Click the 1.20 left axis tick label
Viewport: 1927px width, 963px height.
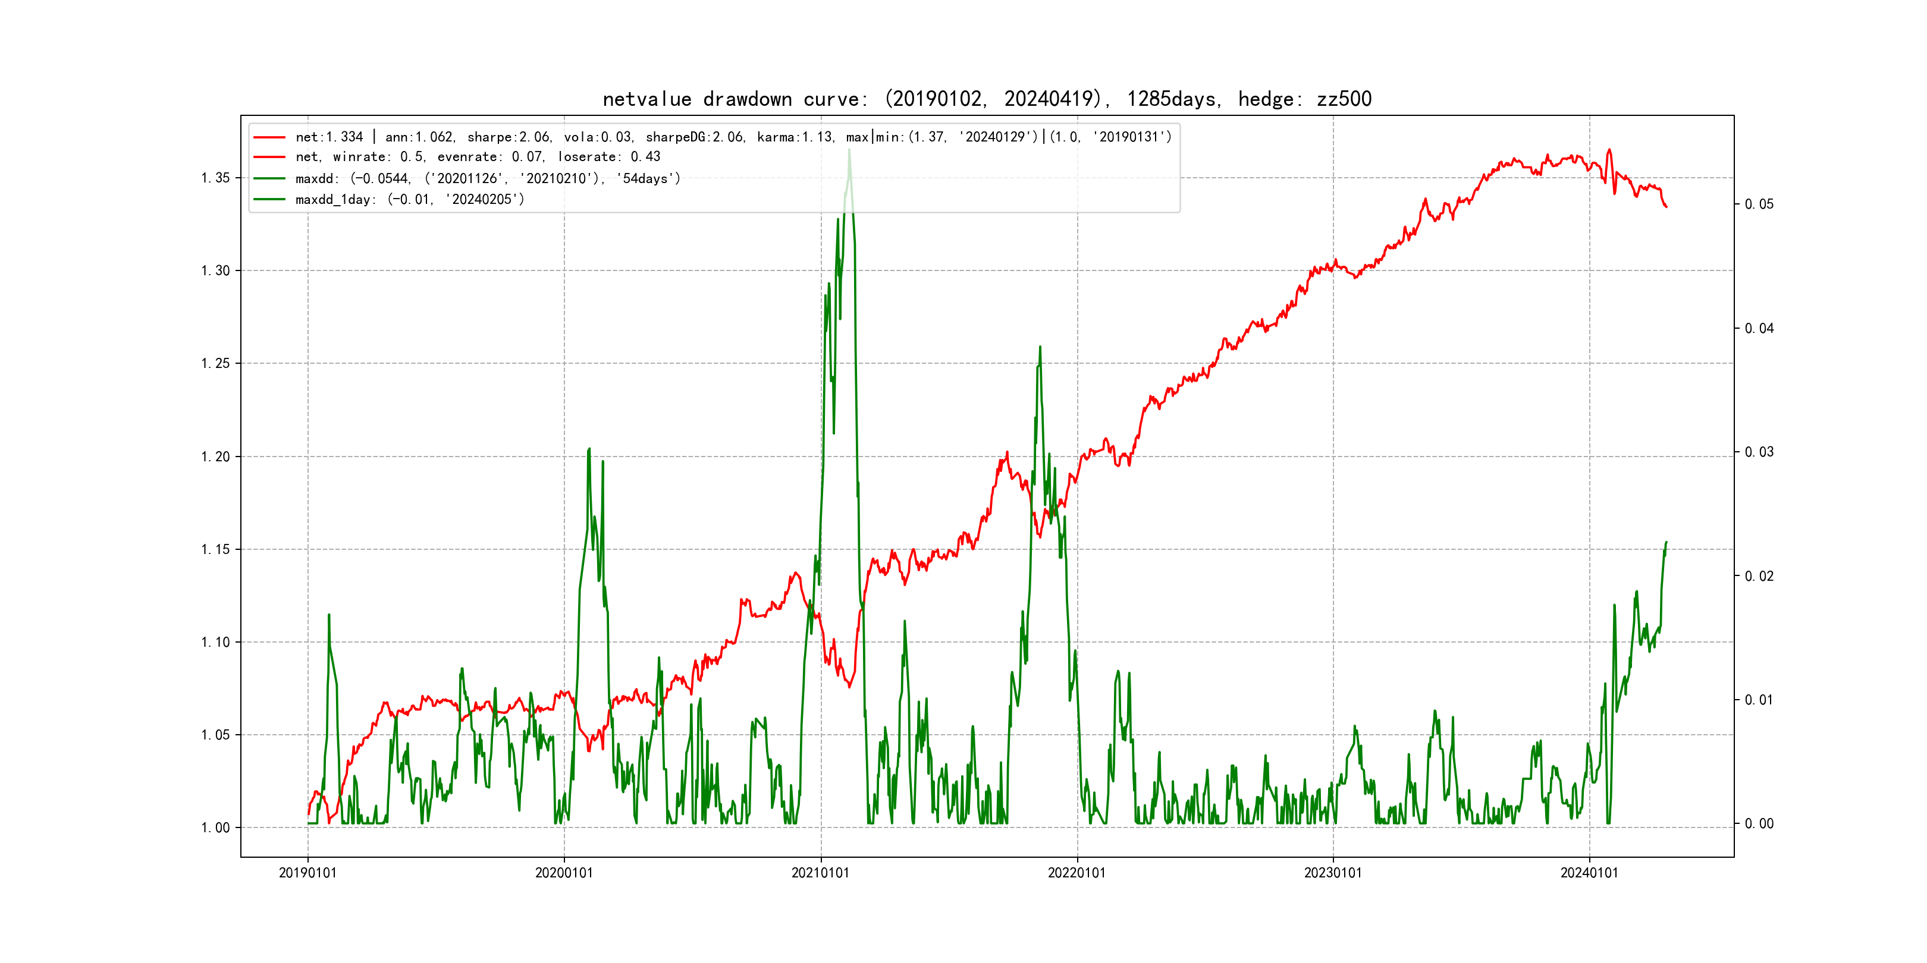(215, 457)
